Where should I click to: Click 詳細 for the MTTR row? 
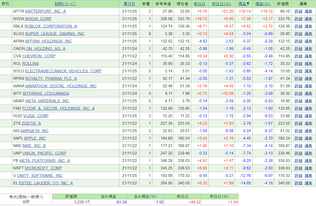tap(298, 11)
